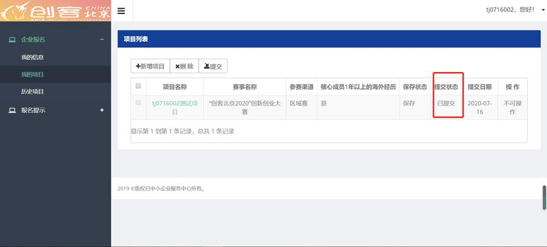Click the laptop icon beside 企业报名
Viewport: 547px width, 247px height.
(x=12, y=40)
